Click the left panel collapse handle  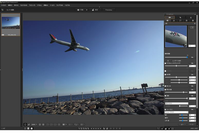[1, 70]
